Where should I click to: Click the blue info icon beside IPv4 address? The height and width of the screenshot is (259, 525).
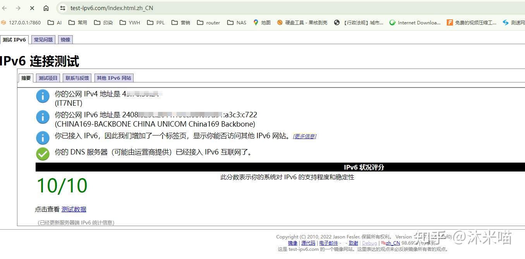(43, 96)
